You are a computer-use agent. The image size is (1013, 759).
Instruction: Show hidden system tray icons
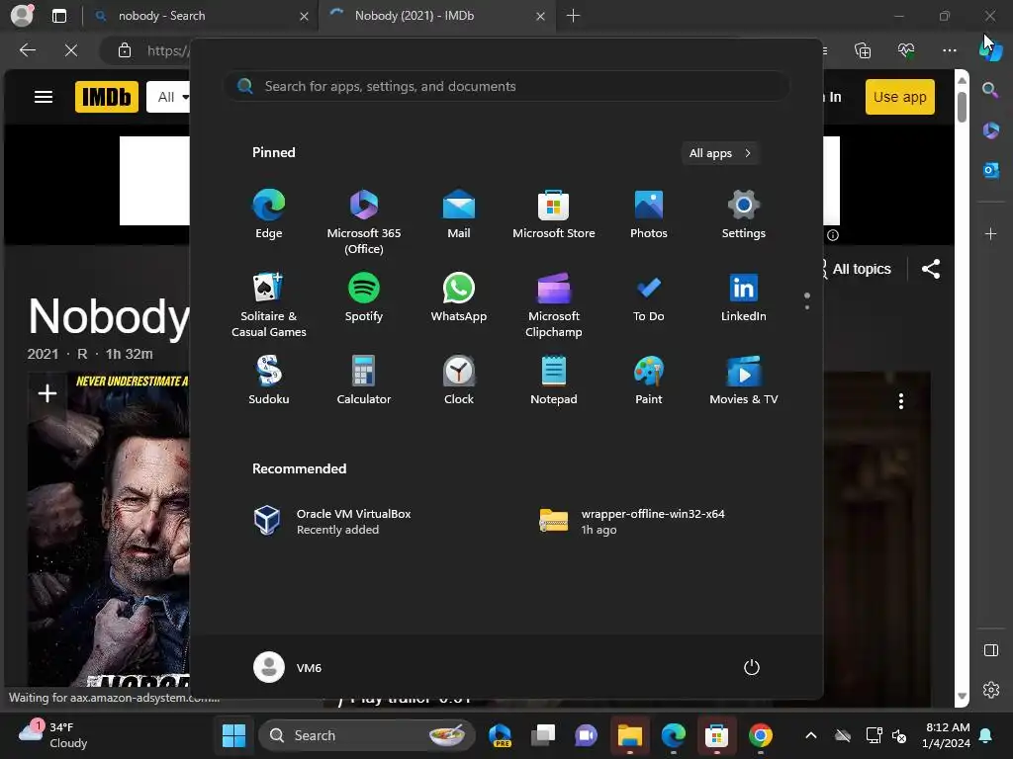811,735
